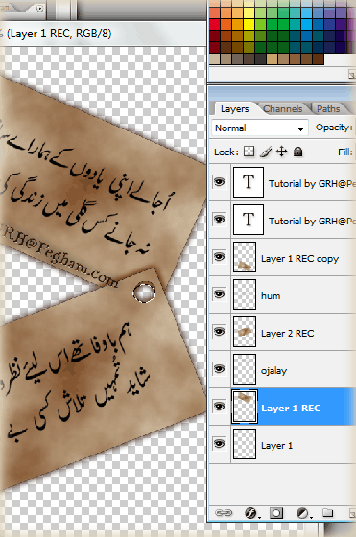Click the Layers tab

pyautogui.click(x=234, y=109)
